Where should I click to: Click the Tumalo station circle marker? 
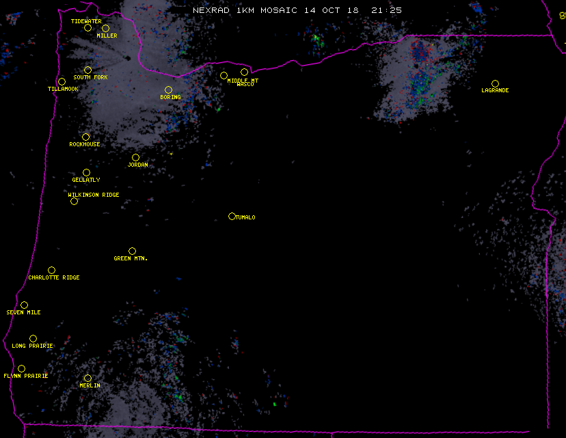(232, 216)
